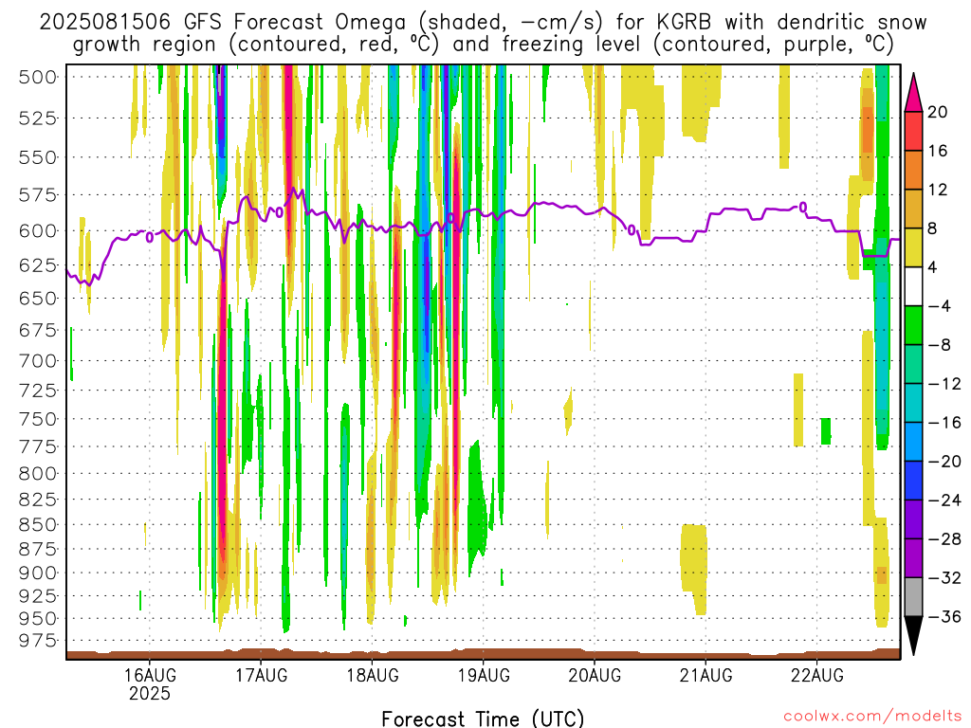The width and height of the screenshot is (971, 728).
Task: Click the 900 pressure level label
Action: 38,573
